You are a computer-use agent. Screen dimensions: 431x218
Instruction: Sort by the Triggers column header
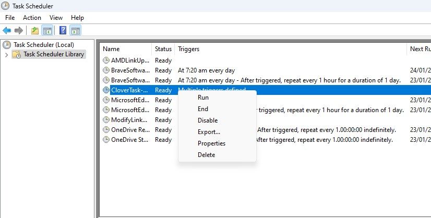188,49
